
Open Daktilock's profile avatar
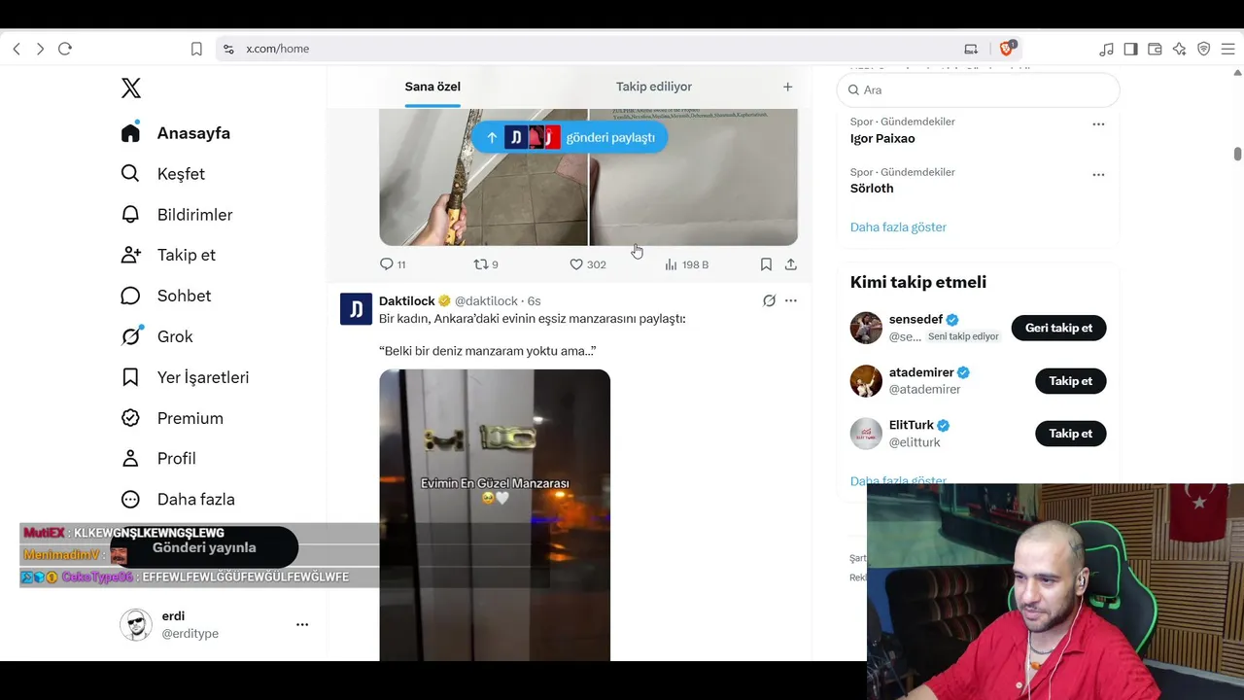click(x=356, y=308)
